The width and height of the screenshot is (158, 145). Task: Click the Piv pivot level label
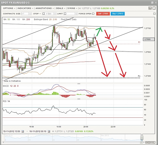tap(139, 76)
